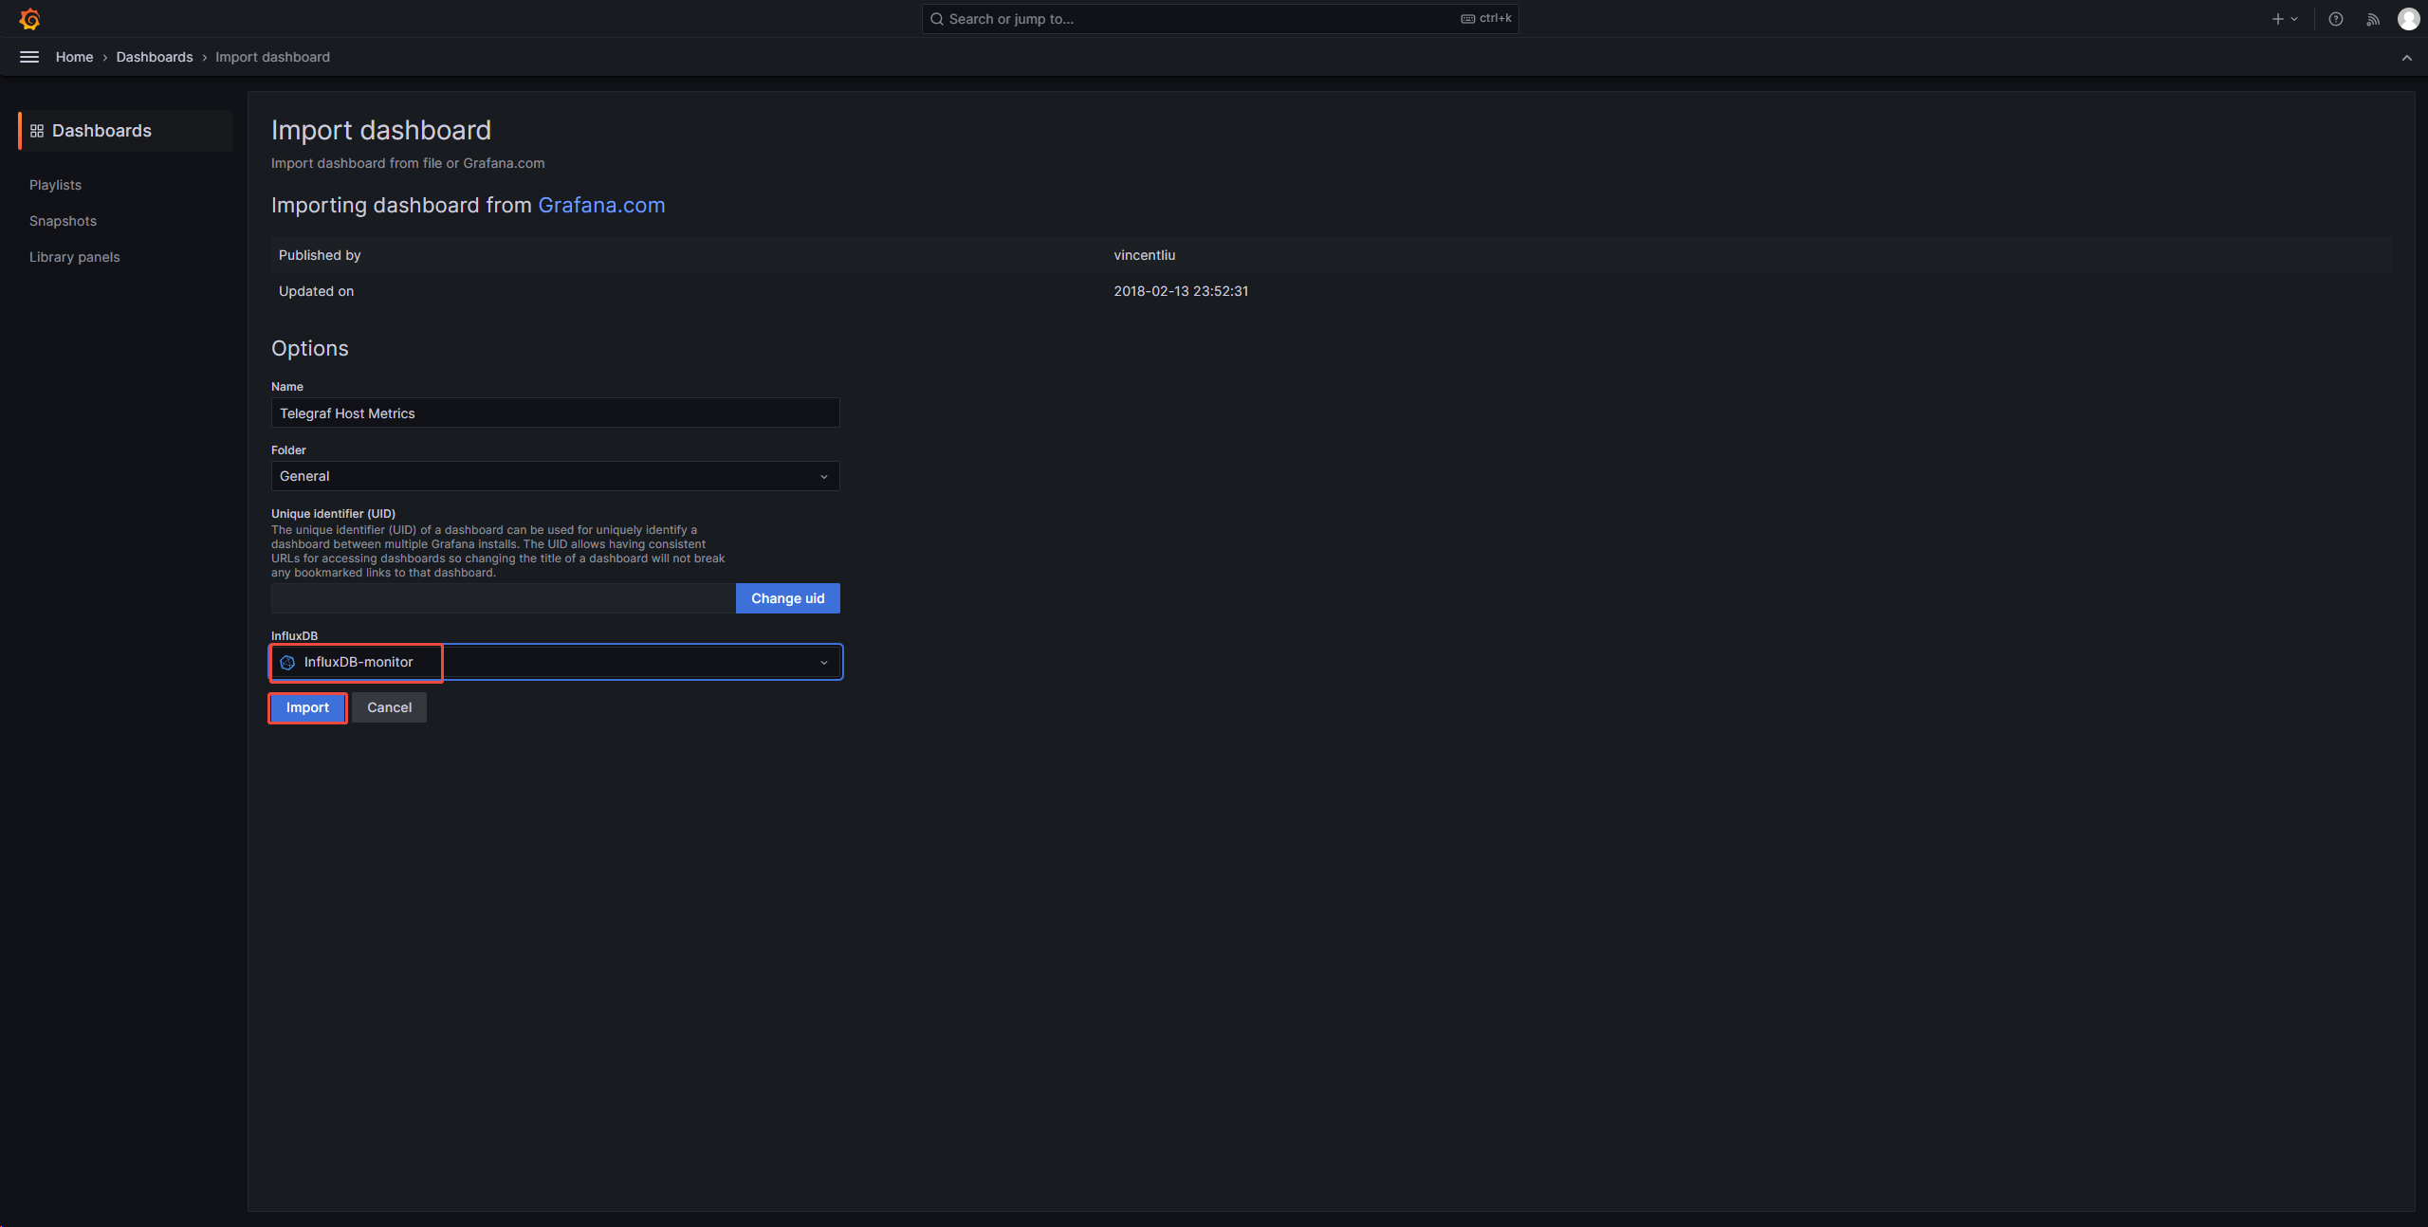Click the Change uid button

click(x=788, y=598)
